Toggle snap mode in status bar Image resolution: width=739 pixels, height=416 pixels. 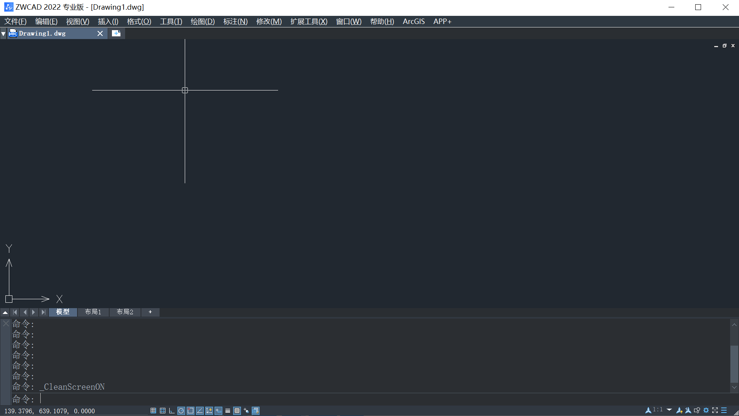tap(153, 411)
